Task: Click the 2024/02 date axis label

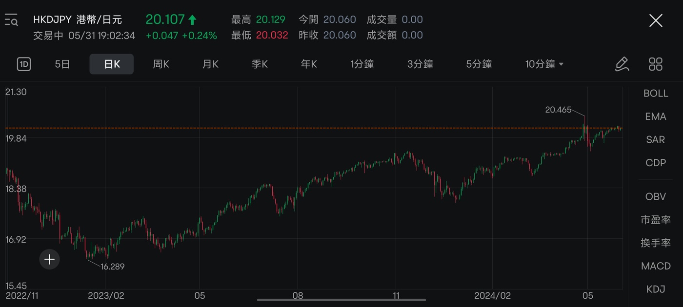Action: click(x=492, y=295)
